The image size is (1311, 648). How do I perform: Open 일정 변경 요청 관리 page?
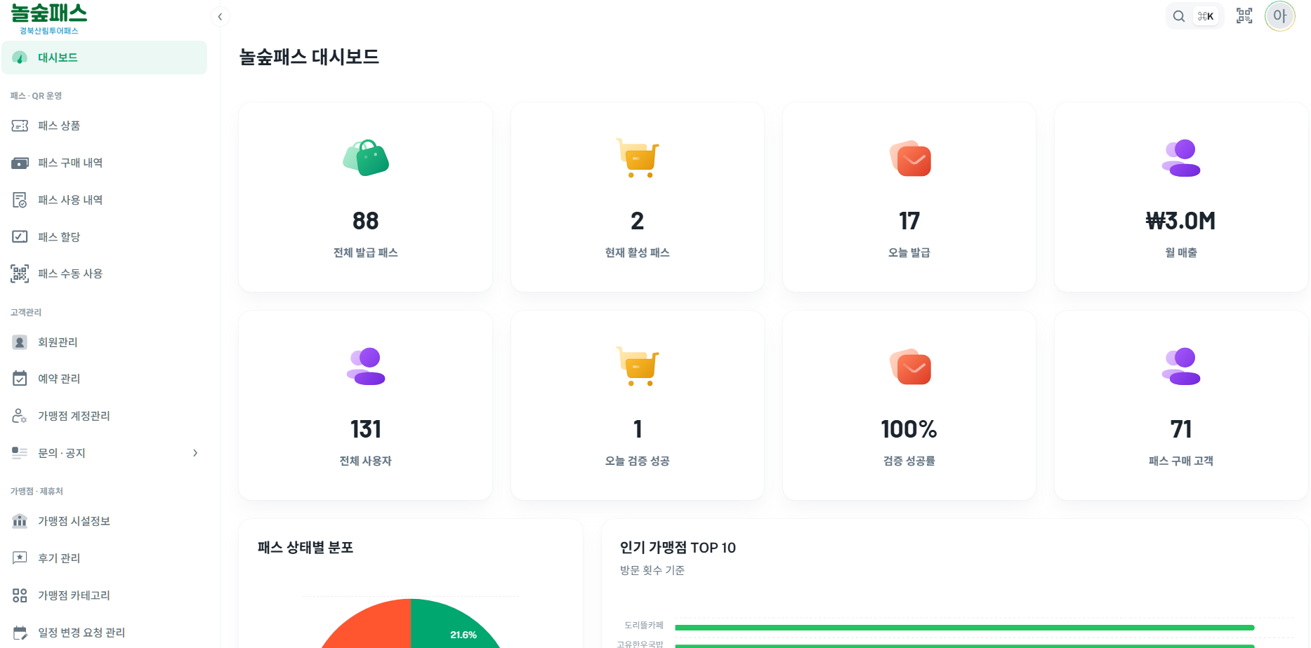[81, 633]
